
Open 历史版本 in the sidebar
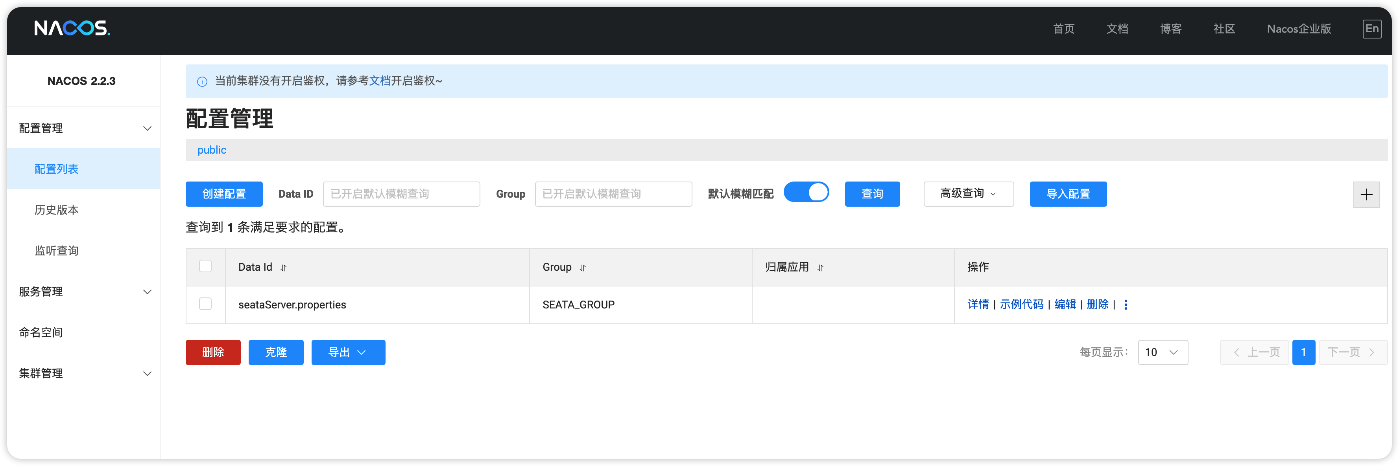tap(57, 210)
